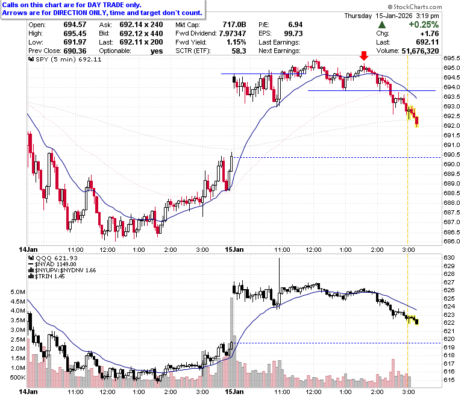Click the $NYUPV:$NYDNV bar icon in the legend
The height and width of the screenshot is (397, 470).
pos(31,270)
